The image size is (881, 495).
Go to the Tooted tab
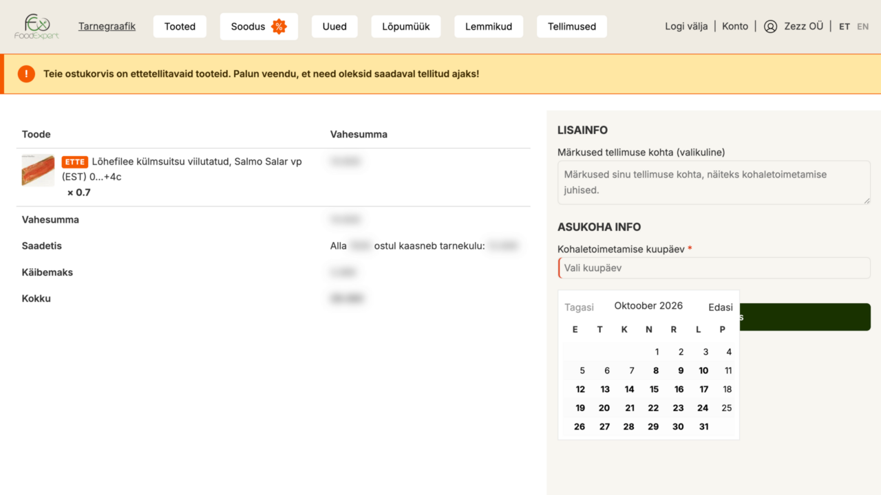[180, 27]
